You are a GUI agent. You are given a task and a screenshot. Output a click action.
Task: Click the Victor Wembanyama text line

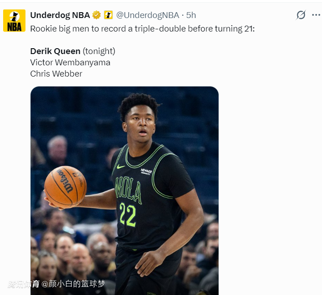coord(70,62)
